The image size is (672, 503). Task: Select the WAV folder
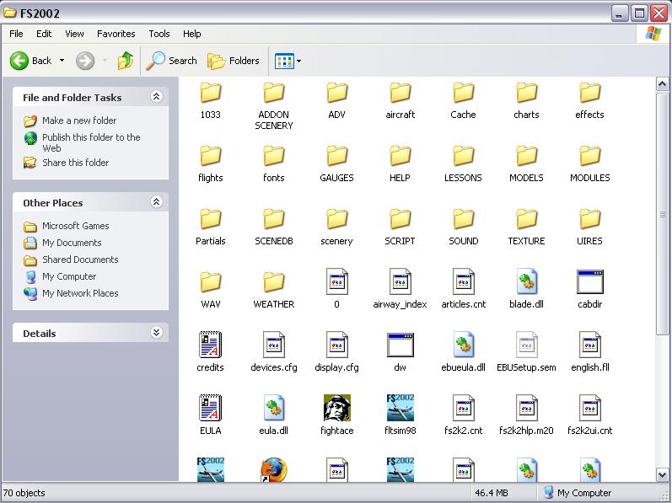211,291
